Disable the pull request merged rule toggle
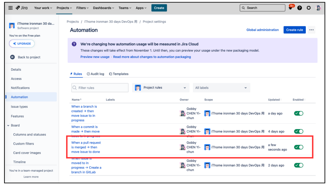Image resolution: width=329 pixels, height=185 pixels. pyautogui.click(x=298, y=147)
